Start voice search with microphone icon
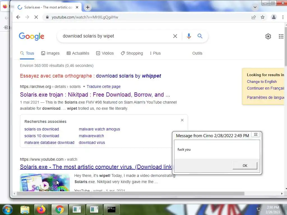287x215 pixels. pos(189,36)
